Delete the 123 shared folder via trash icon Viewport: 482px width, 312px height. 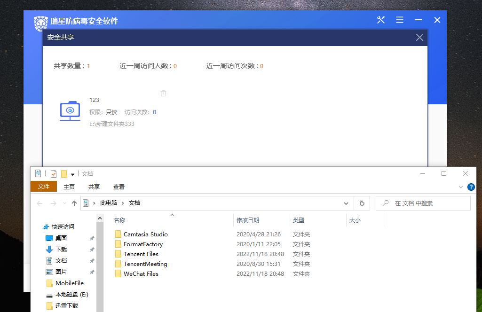point(163,93)
